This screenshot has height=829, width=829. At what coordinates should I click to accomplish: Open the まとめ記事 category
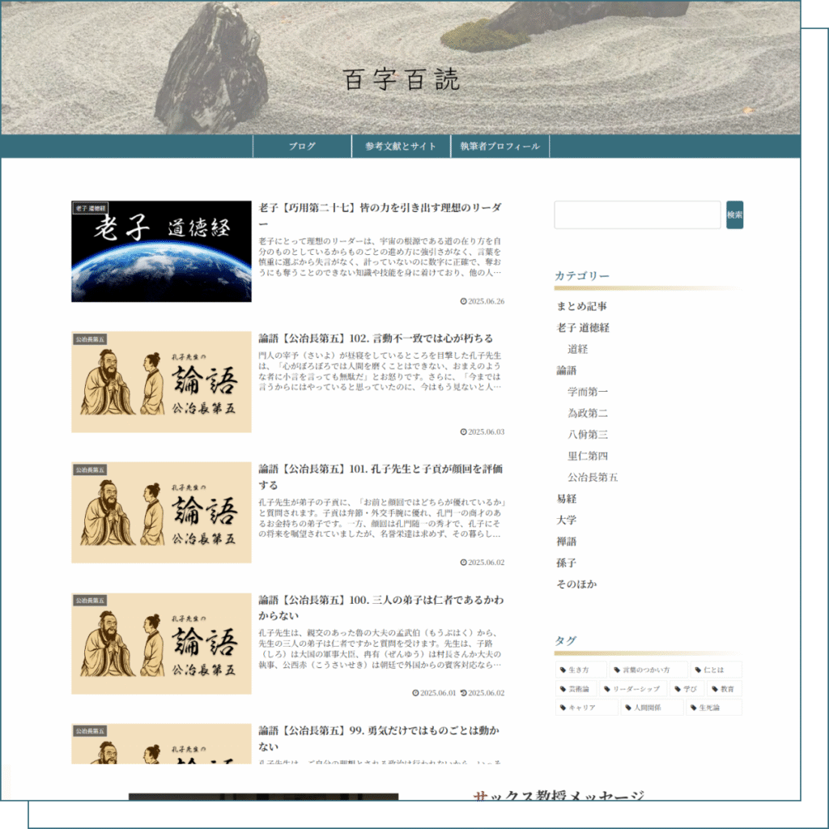coord(581,306)
